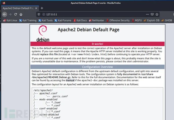Click conf-enabled in the config tree
Screen dimensions: 174x120
pyautogui.click(x=48, y=108)
